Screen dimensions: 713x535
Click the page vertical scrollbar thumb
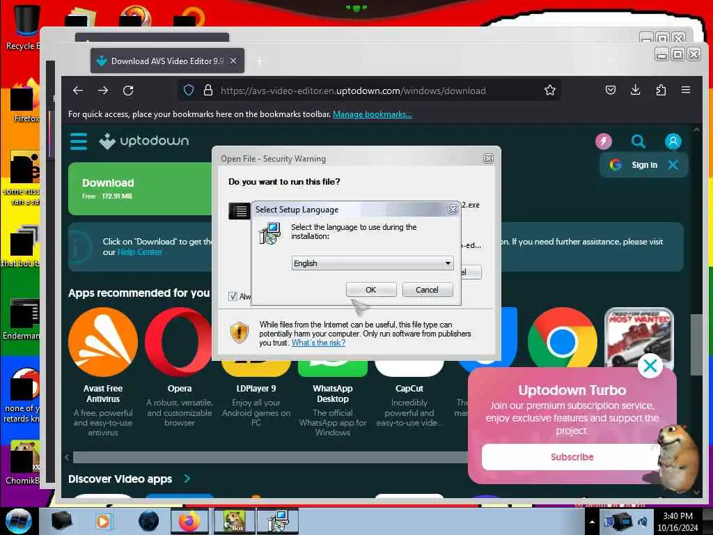(696, 344)
